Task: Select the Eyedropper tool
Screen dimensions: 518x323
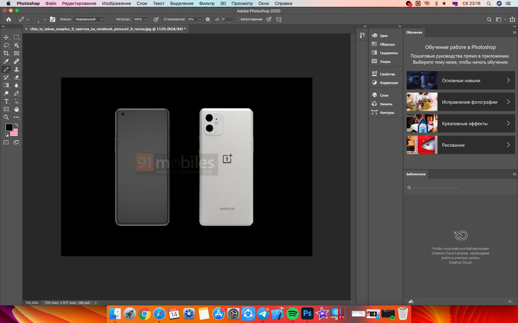Action: pyautogui.click(x=6, y=61)
